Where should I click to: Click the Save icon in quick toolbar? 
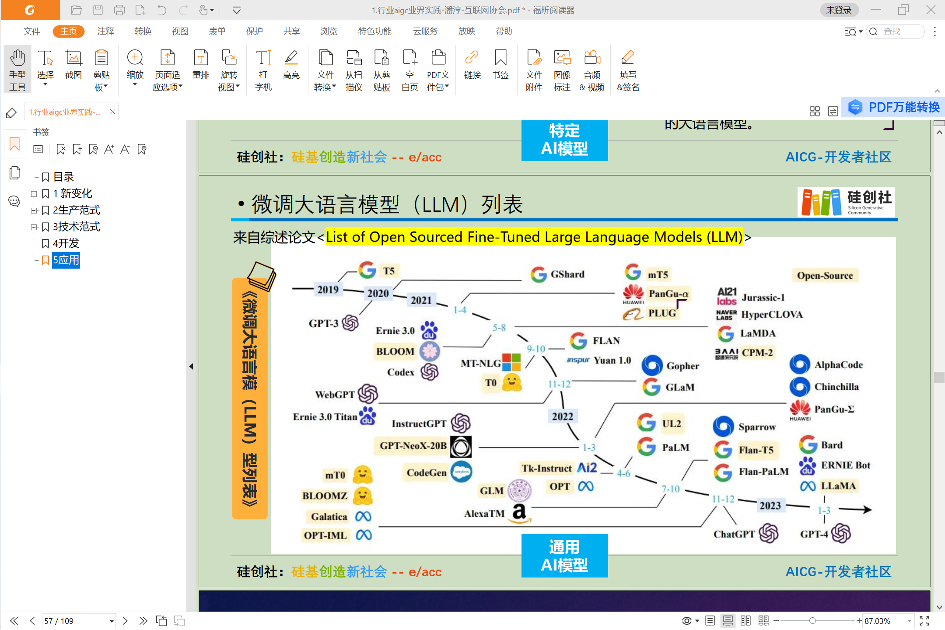pyautogui.click(x=98, y=10)
